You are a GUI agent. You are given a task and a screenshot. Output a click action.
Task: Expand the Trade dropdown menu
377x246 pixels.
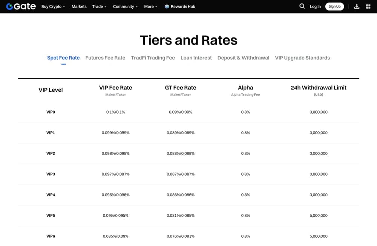[99, 6]
